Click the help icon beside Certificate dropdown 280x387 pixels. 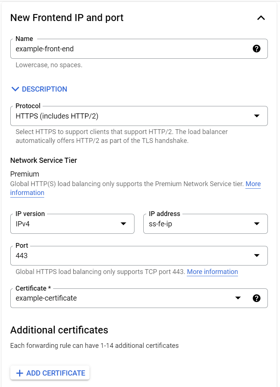[x=257, y=298]
